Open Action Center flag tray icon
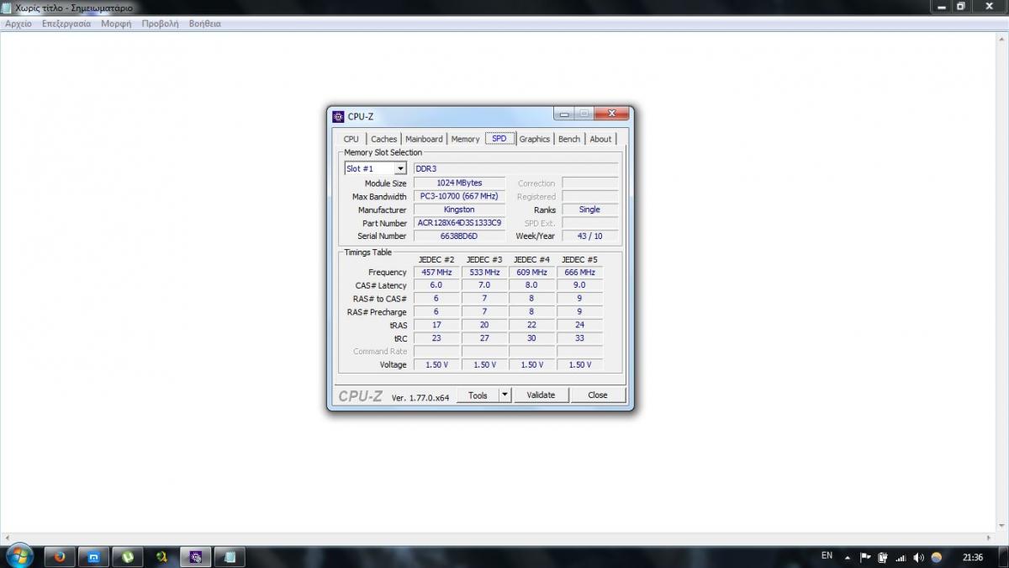Screen dimensions: 1009x568 [865, 557]
